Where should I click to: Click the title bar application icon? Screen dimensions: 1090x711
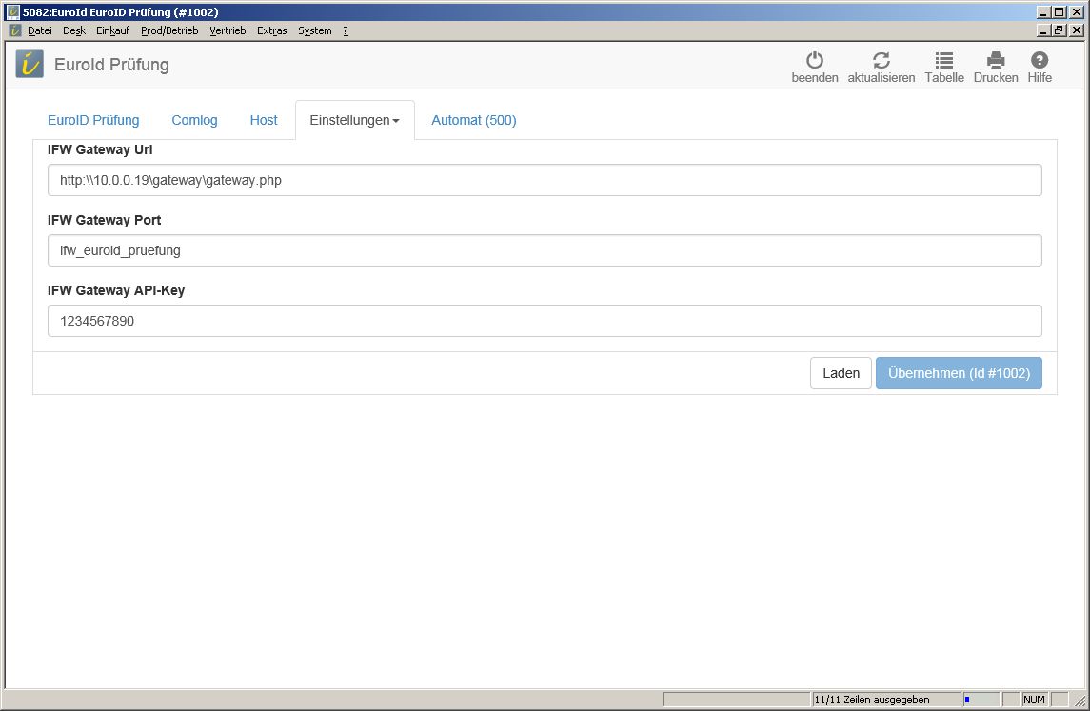pos(13,12)
